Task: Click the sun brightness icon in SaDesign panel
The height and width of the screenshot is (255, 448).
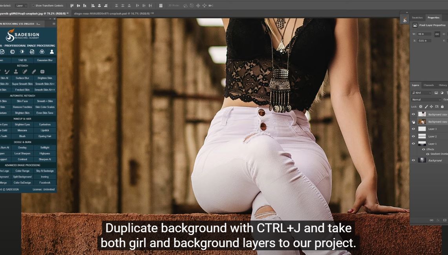Action: point(22,52)
